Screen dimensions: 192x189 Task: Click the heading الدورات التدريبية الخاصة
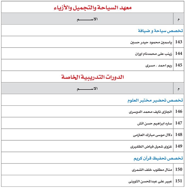tap(93, 77)
